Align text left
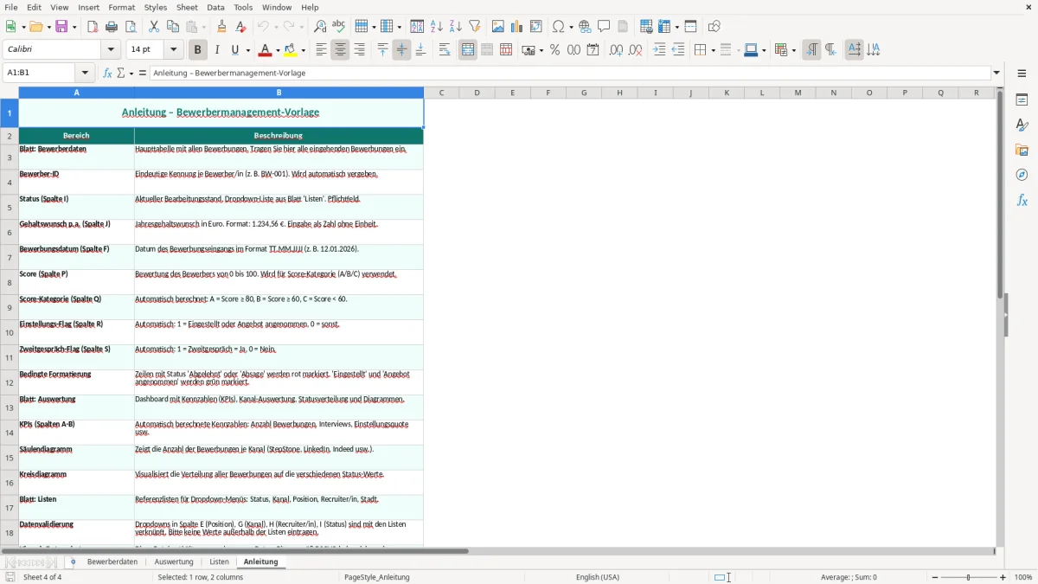Screen dimensions: 1038x584 [321, 50]
